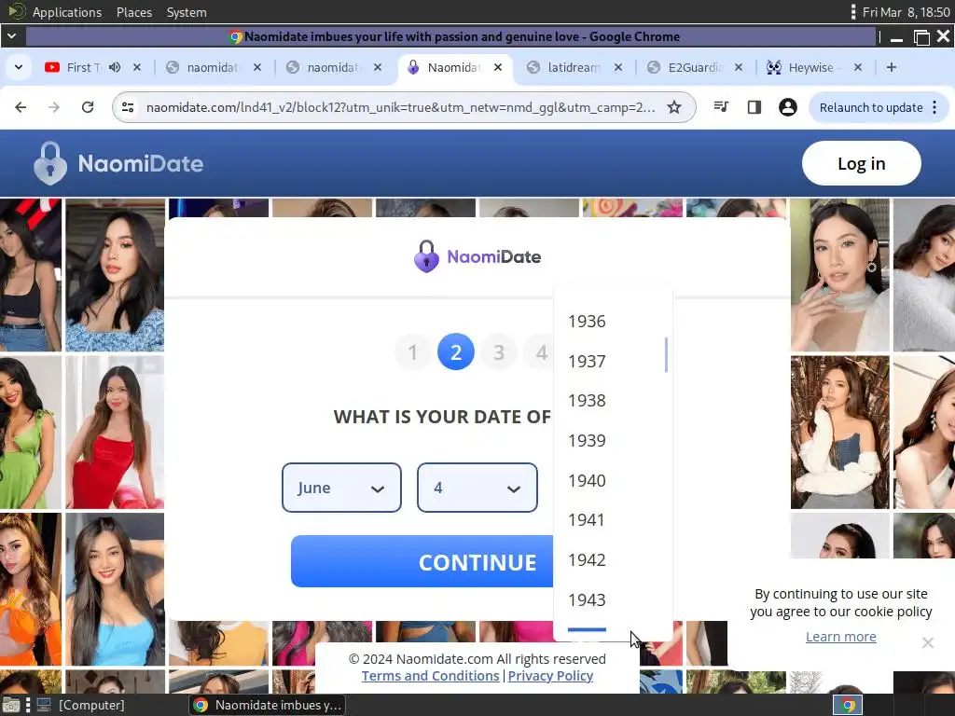Click the Naomidate imbues taskbar window button
This screenshot has width=955, height=716.
point(268,705)
